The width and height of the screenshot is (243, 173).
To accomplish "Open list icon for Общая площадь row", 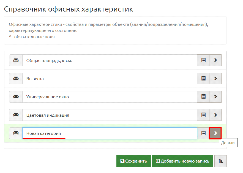I will click(x=203, y=60).
